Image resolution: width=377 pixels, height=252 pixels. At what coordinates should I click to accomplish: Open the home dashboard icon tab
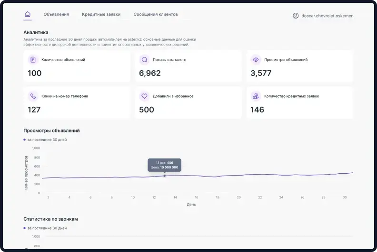tap(28, 14)
